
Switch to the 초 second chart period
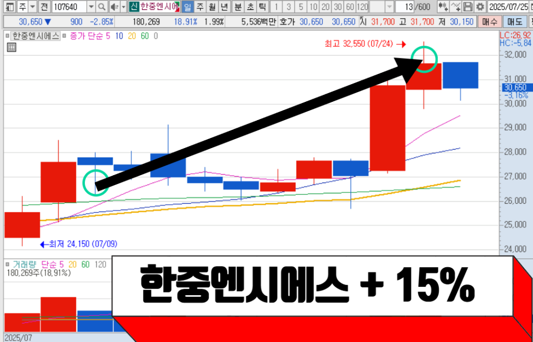tap(250, 6)
